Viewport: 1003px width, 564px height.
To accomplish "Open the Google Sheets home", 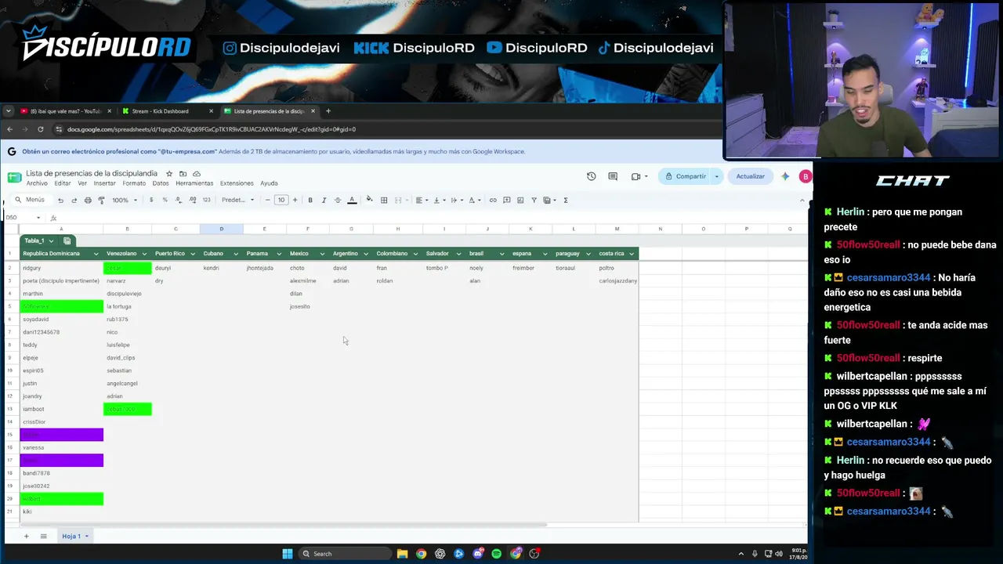I will point(14,177).
